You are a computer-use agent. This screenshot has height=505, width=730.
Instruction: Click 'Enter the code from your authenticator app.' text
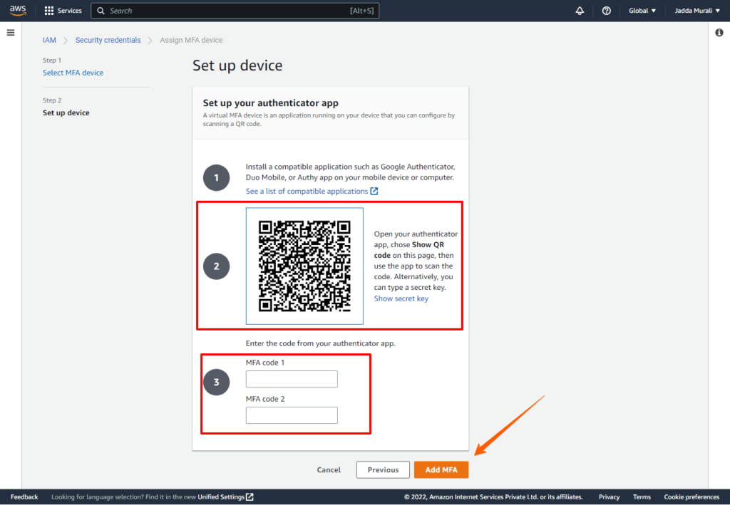coord(320,343)
